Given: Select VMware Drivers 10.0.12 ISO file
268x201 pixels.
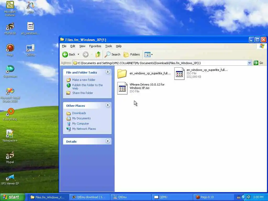Looking at the screenshot, I should coord(141,88).
